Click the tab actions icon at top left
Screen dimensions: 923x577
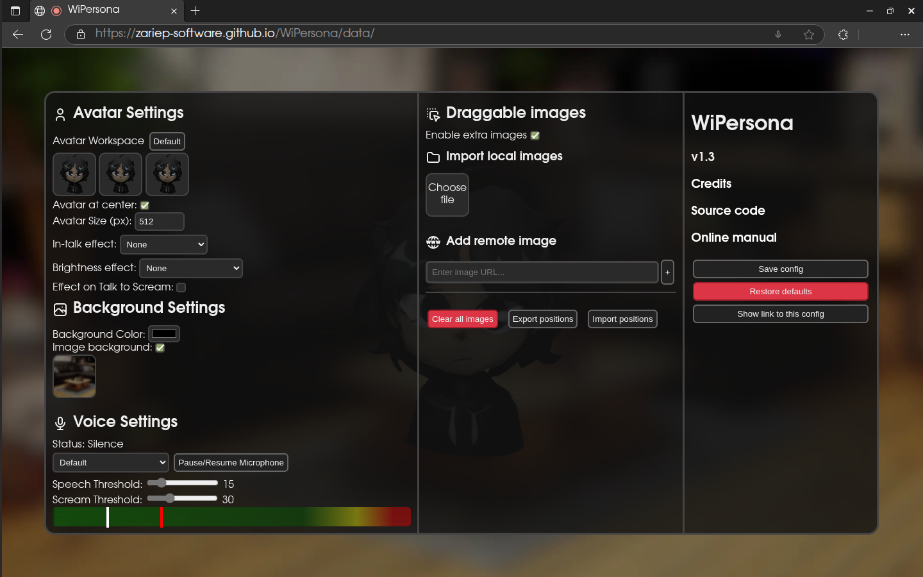(15, 11)
